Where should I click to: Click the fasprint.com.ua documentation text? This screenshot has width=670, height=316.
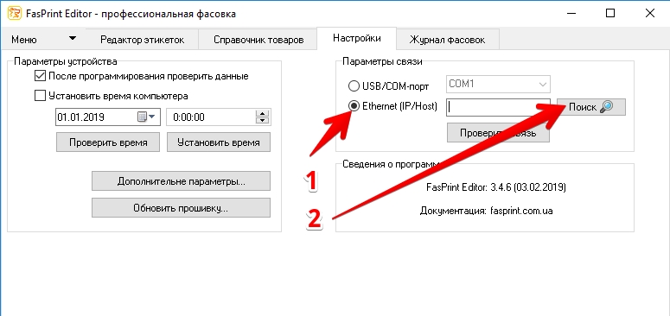pyautogui.click(x=521, y=211)
